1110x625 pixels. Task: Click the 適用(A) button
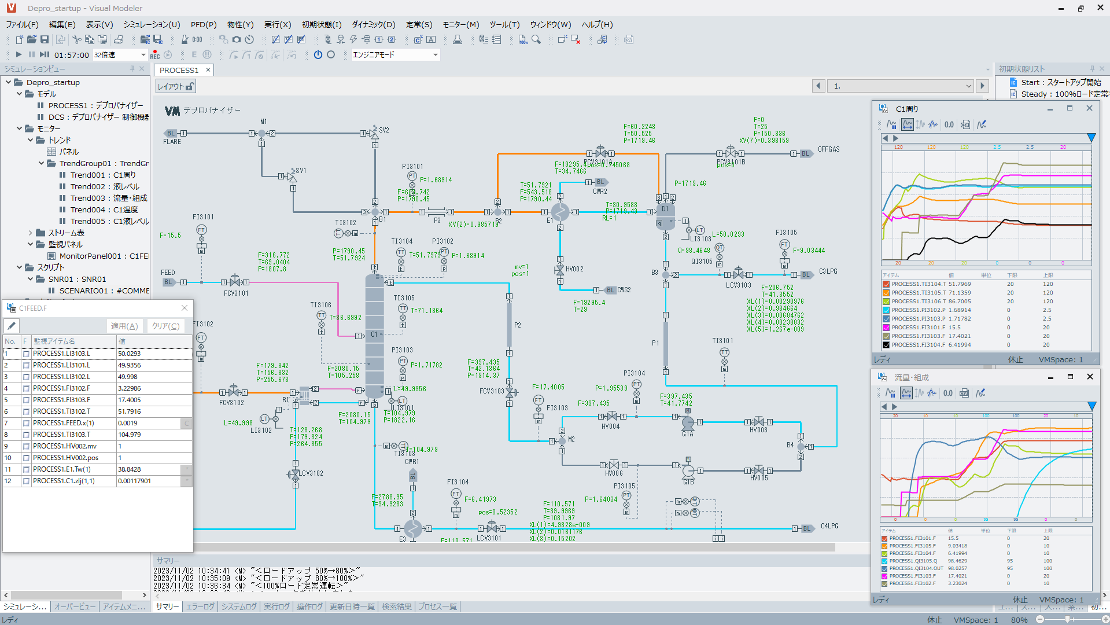[124, 326]
